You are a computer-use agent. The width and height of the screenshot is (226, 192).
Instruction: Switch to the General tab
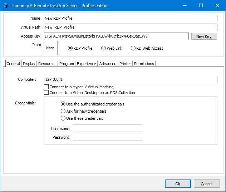(x=13, y=64)
